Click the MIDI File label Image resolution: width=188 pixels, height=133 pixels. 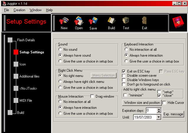(26, 100)
